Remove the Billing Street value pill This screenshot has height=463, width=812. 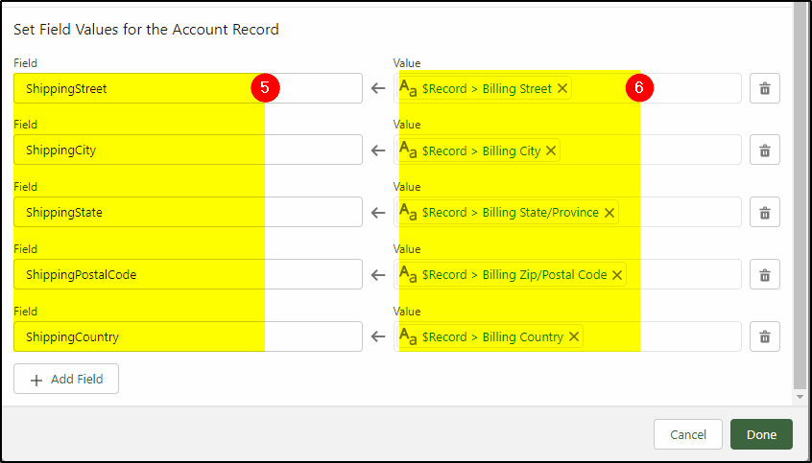(562, 88)
